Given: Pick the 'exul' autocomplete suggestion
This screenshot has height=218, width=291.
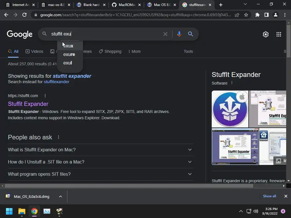Looking at the screenshot, I should point(70,63).
